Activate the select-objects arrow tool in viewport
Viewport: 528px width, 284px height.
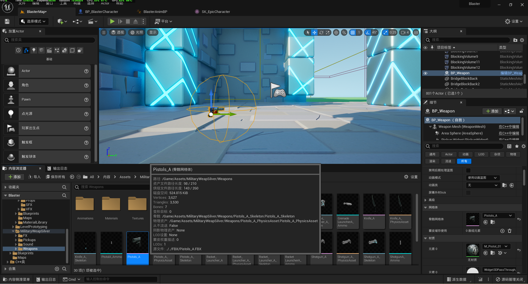point(308,32)
